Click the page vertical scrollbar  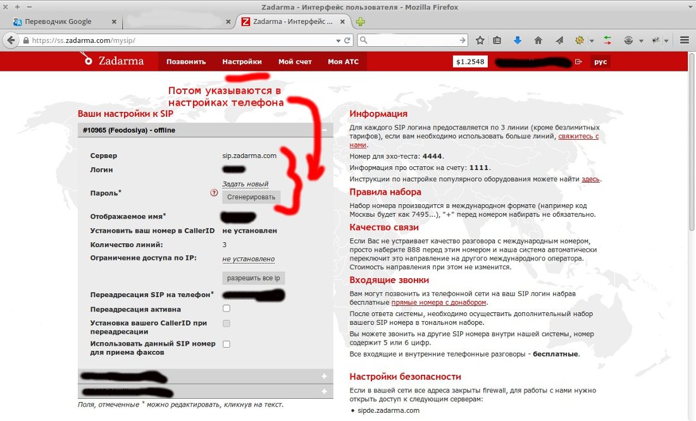click(692, 142)
